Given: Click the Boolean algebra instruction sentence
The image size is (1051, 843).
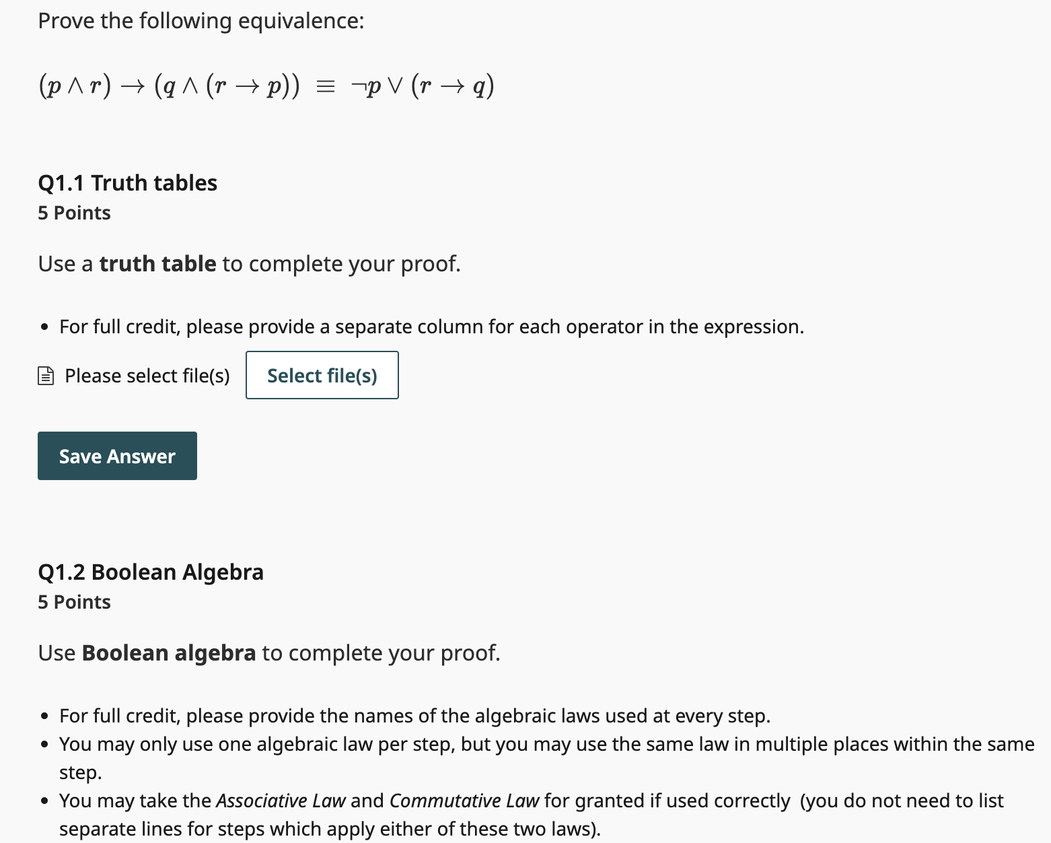Looking at the screenshot, I should click(x=269, y=652).
